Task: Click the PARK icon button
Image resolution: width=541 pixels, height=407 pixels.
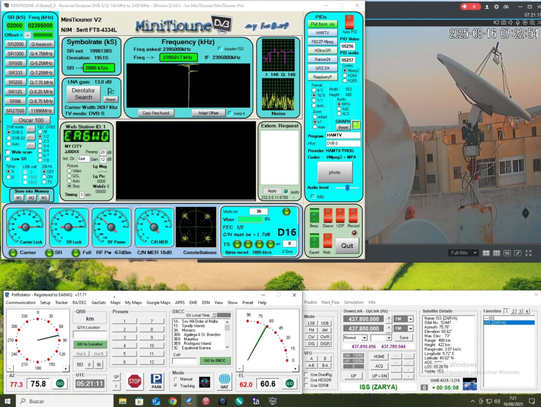Action: click(157, 382)
